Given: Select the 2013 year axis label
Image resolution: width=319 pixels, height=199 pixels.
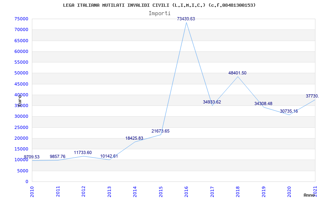Looking at the screenshot, I should click(109, 192).
